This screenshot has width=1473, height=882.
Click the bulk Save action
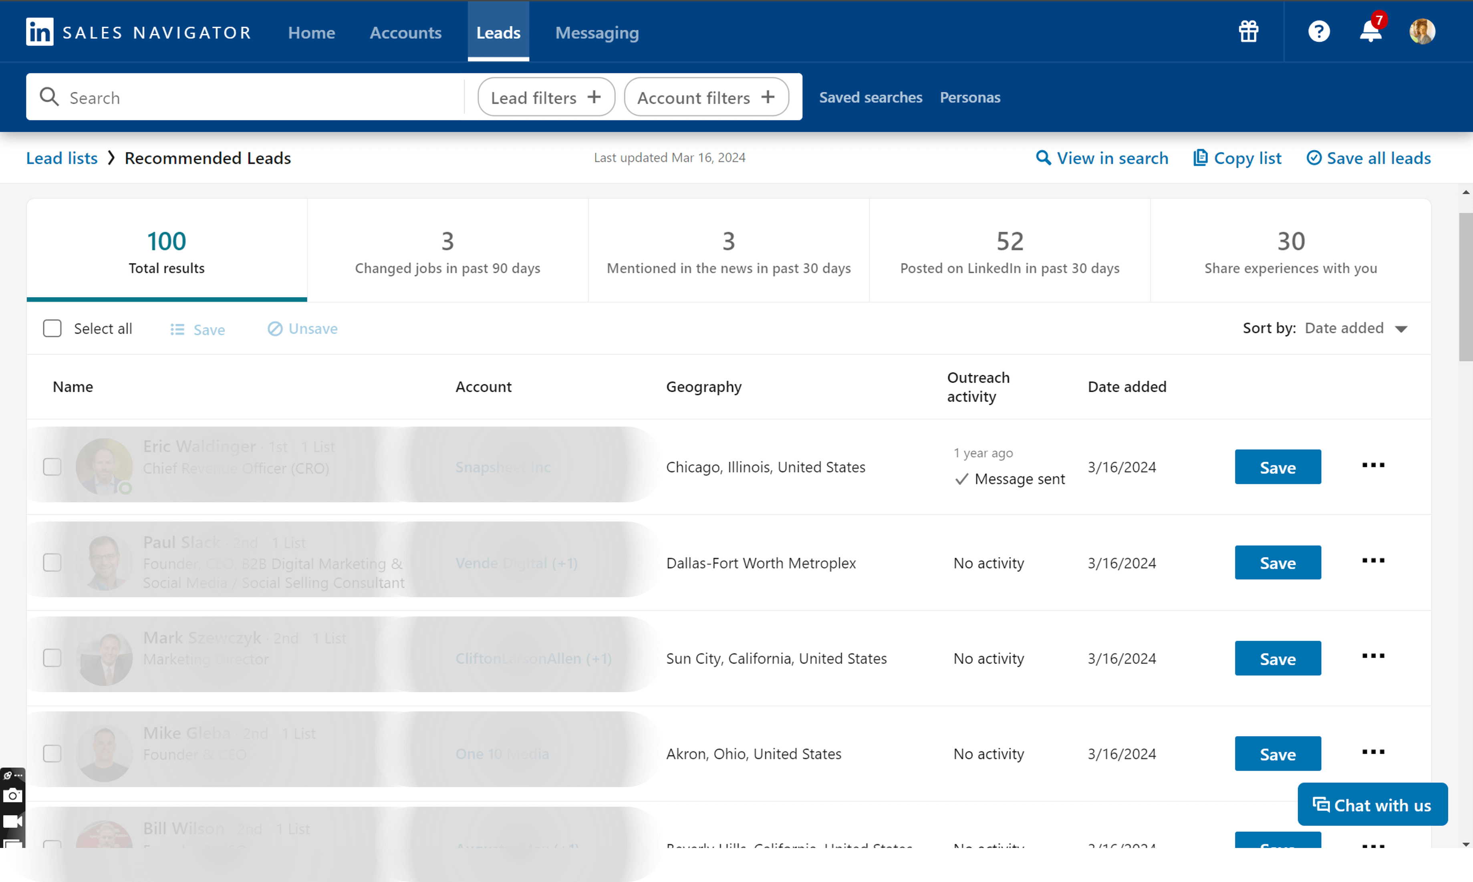click(x=197, y=329)
